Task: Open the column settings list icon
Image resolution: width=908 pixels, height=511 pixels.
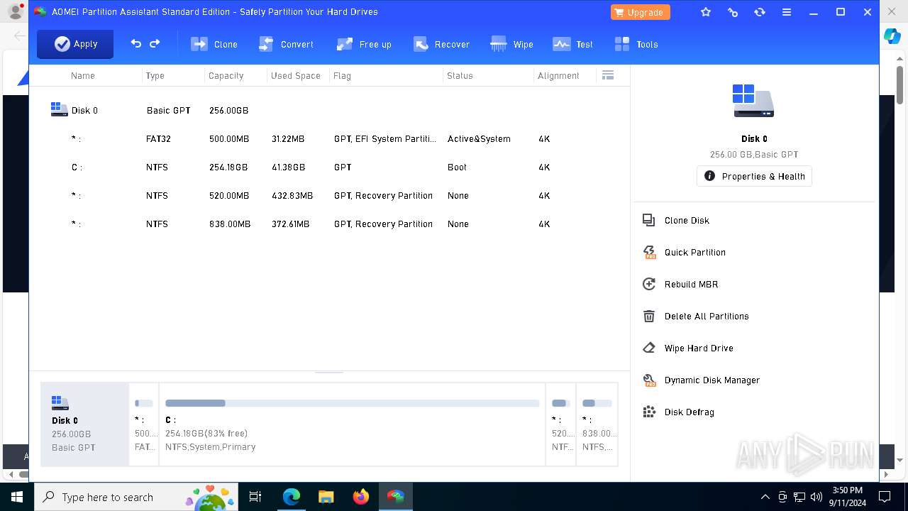Action: click(x=607, y=75)
